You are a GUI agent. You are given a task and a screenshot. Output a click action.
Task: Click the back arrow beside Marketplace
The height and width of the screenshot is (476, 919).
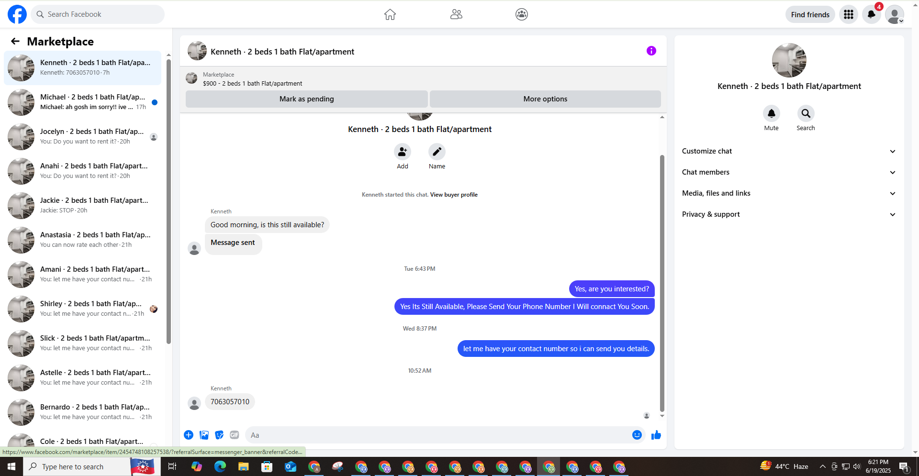(x=15, y=42)
